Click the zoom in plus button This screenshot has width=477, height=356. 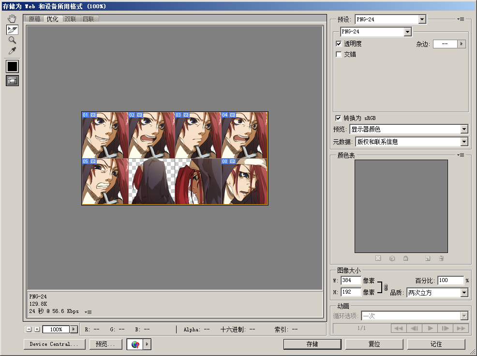(37, 329)
